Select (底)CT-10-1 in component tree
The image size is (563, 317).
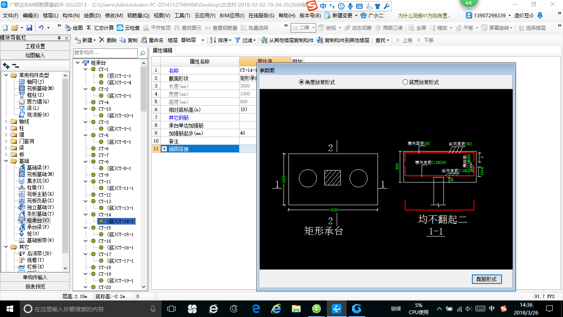(117, 116)
